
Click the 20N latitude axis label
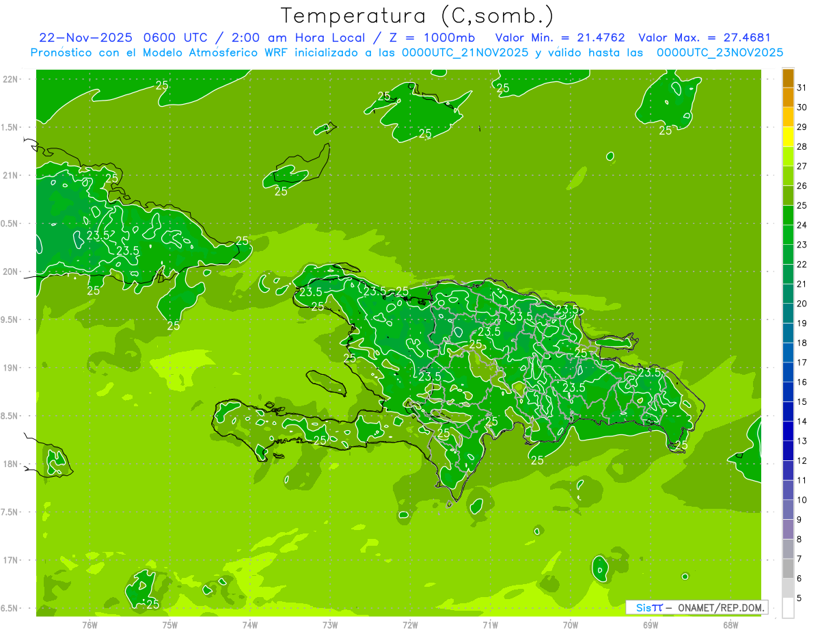click(x=12, y=272)
